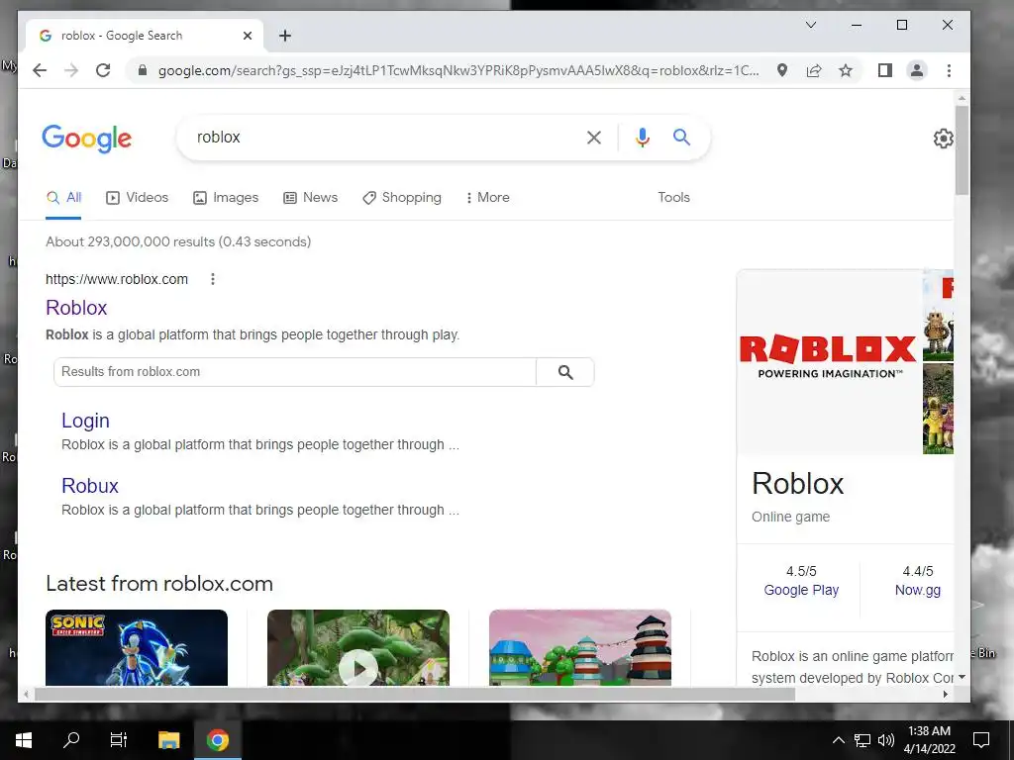The height and width of the screenshot is (760, 1014).
Task: Select the All results tab
Action: (x=64, y=198)
